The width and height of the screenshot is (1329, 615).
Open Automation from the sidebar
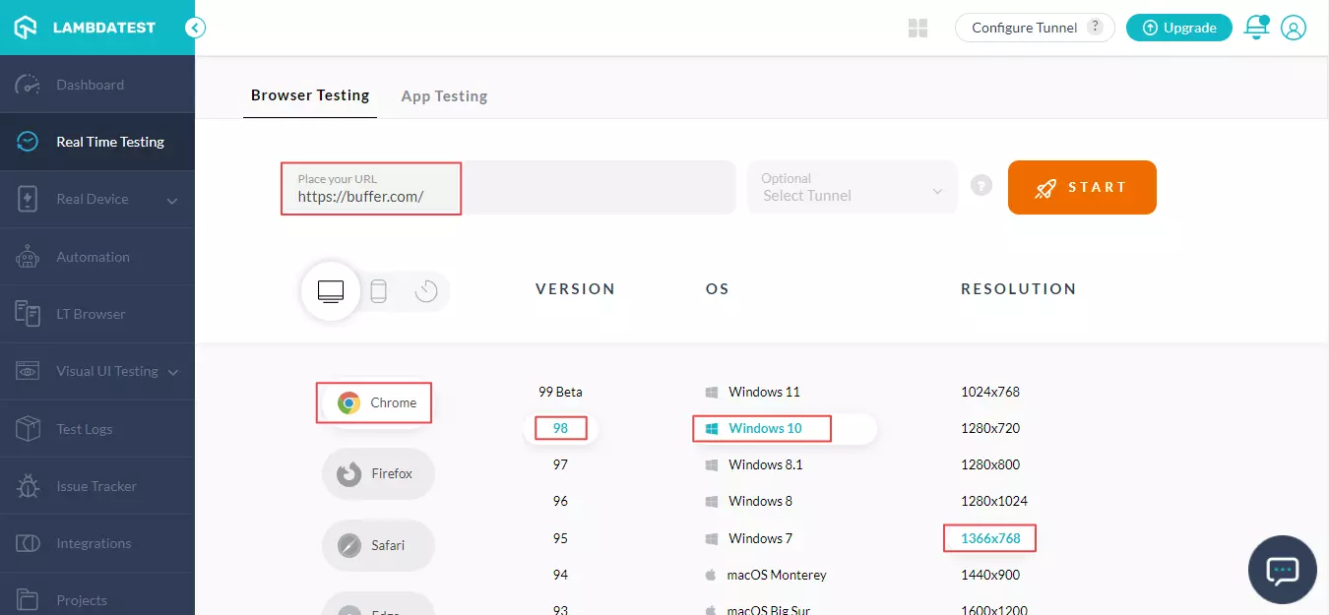(x=93, y=257)
